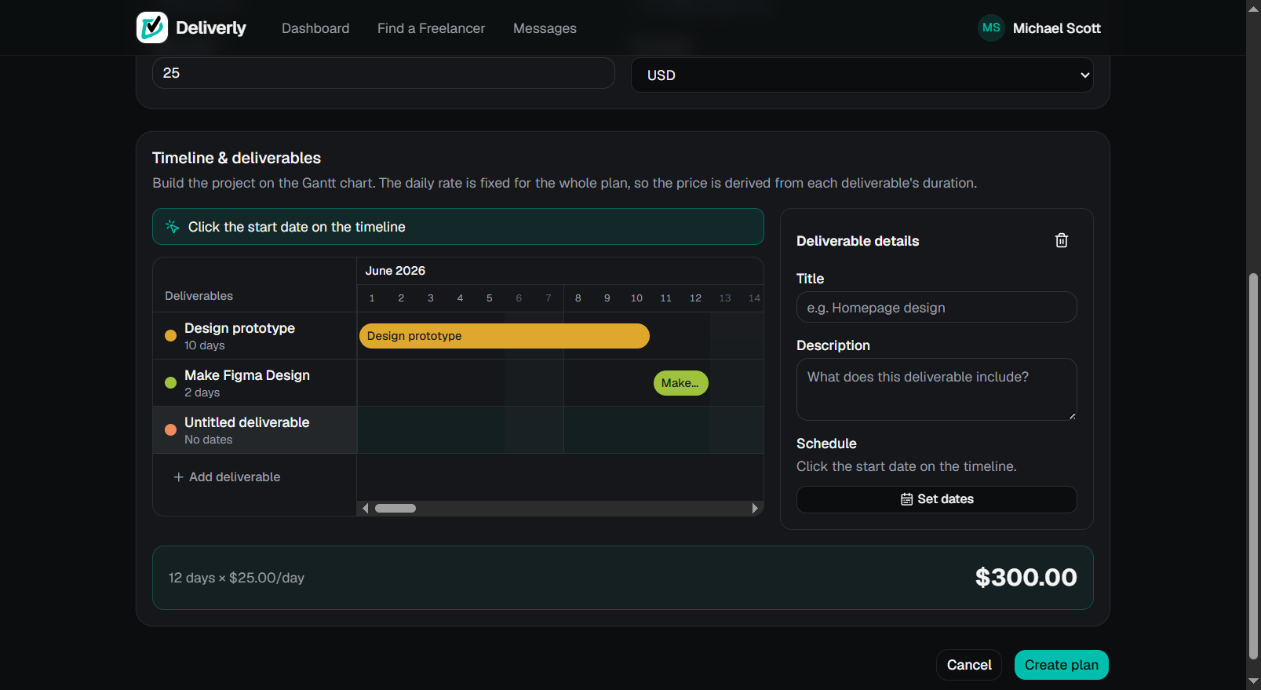Focus the deliverable Title input field
The image size is (1261, 690).
936,307
